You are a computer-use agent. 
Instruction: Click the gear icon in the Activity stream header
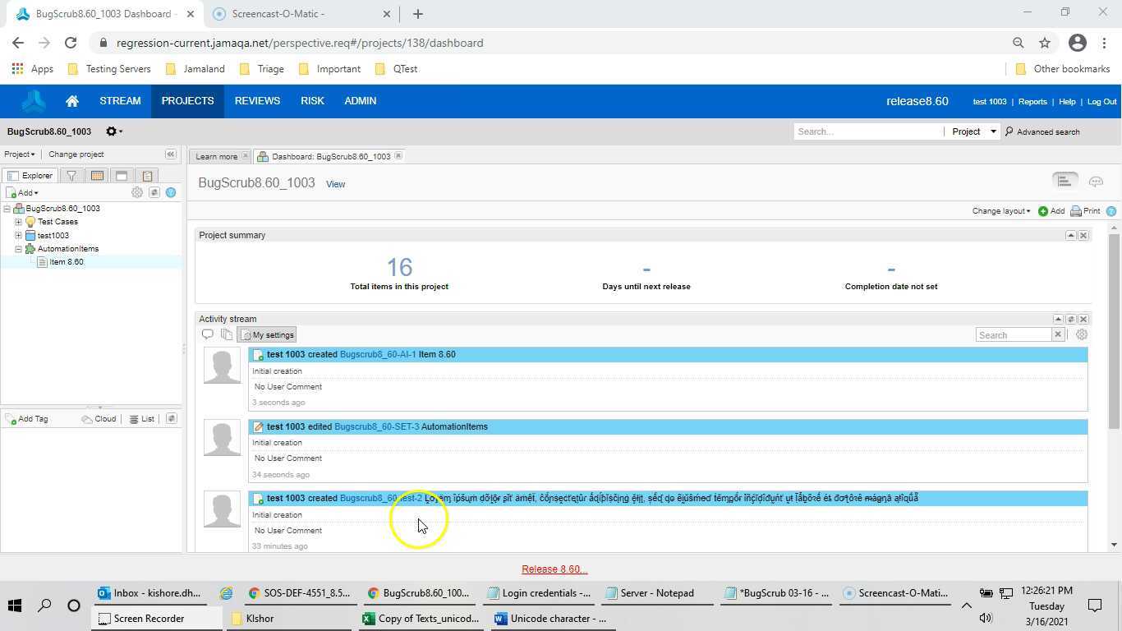point(1081,334)
